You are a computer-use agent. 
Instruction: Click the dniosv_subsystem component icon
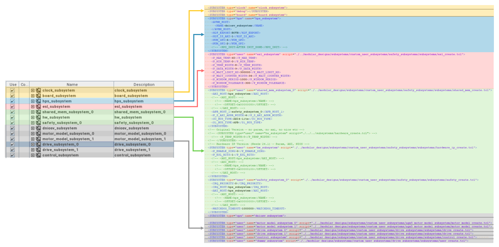pyautogui.click(x=39, y=128)
